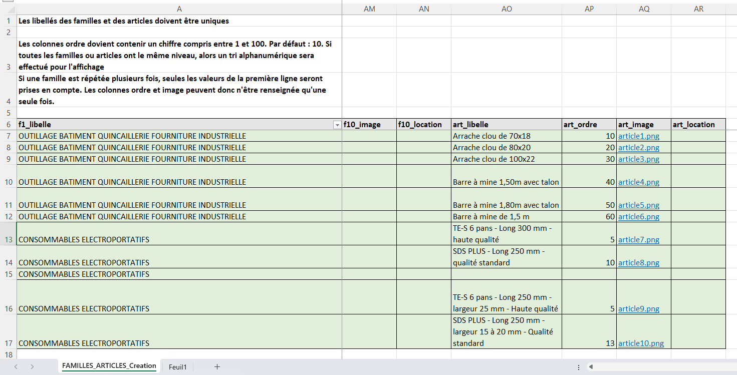Viewport: 737px width, 375px height.
Task: Click the previous sheet navigation arrow
Action: [x=16, y=367]
